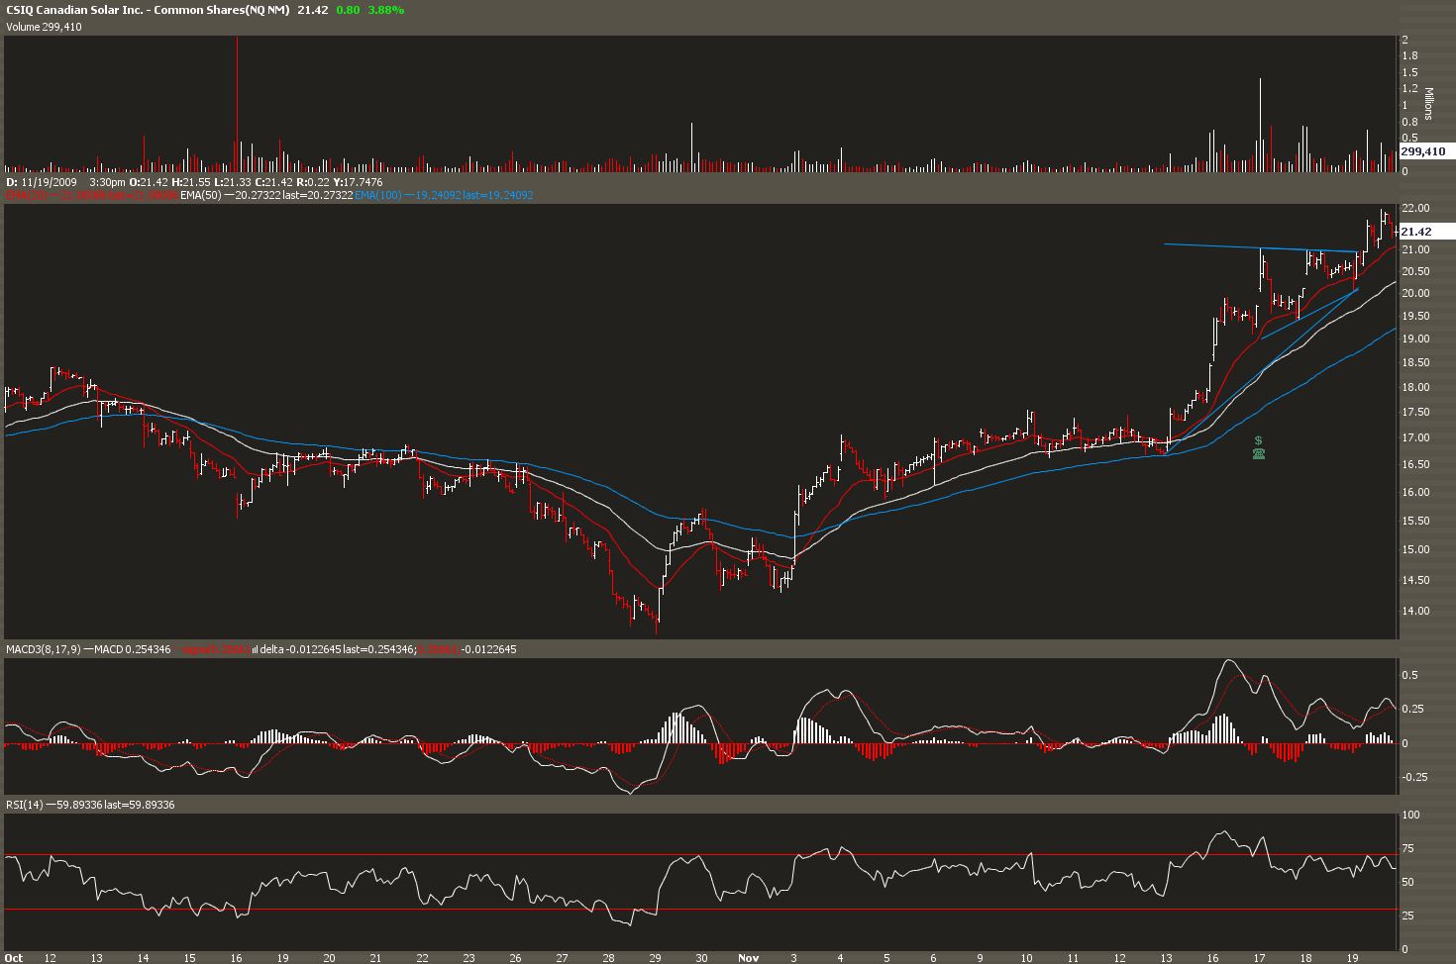Click the date readout "D: 11/19/2009"
Screen dimensions: 1456x964
(x=42, y=182)
